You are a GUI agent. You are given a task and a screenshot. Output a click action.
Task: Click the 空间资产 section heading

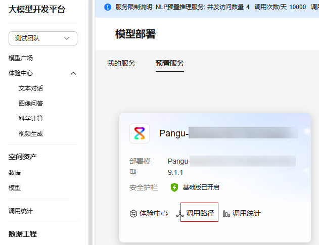tap(23, 157)
